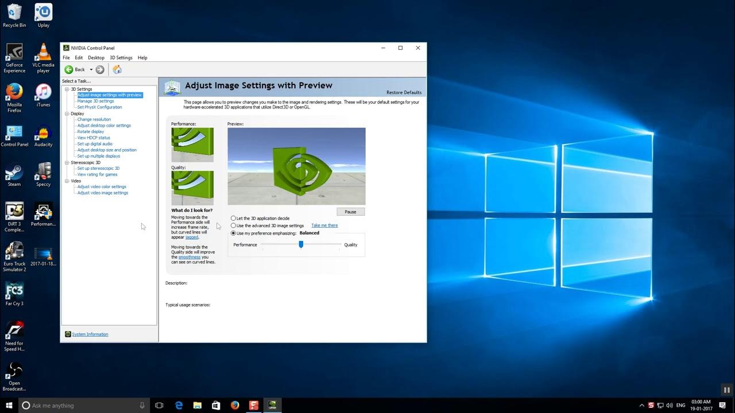Collapse the Display tree node
Screen dimensions: 735x413
67,114
